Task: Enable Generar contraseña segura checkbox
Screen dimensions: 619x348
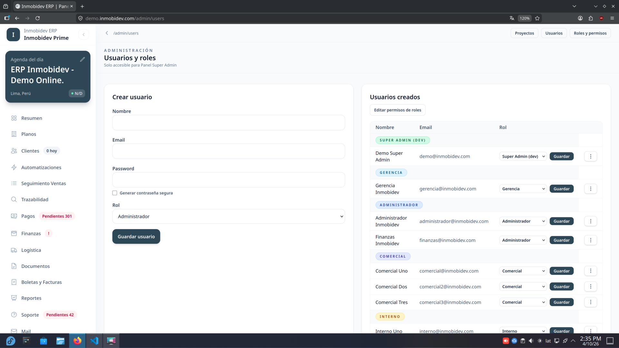Action: click(115, 193)
